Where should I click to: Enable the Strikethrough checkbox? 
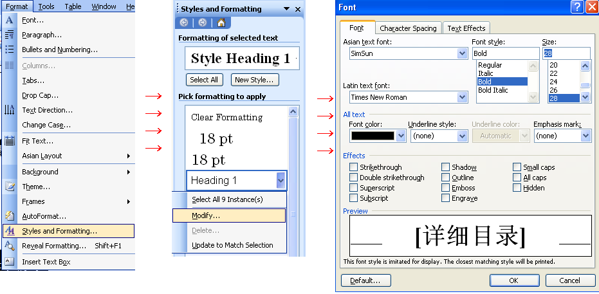click(x=353, y=167)
